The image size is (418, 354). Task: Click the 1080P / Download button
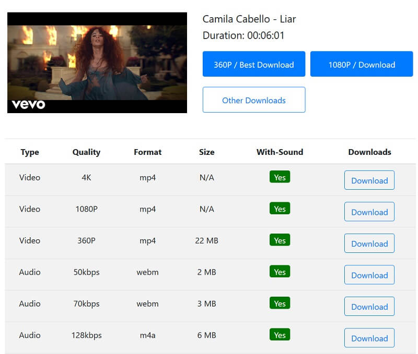362,64
